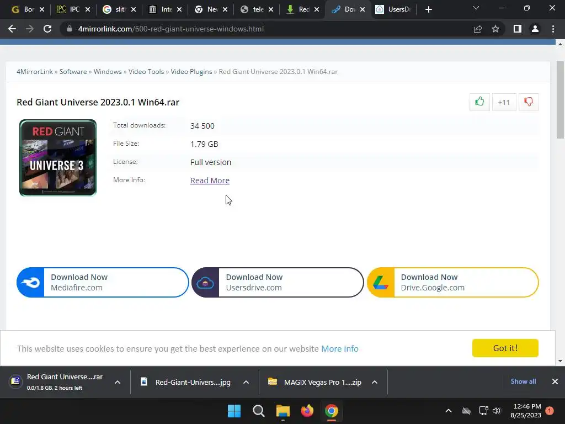Open the Read More link
The height and width of the screenshot is (424, 565).
210,181
